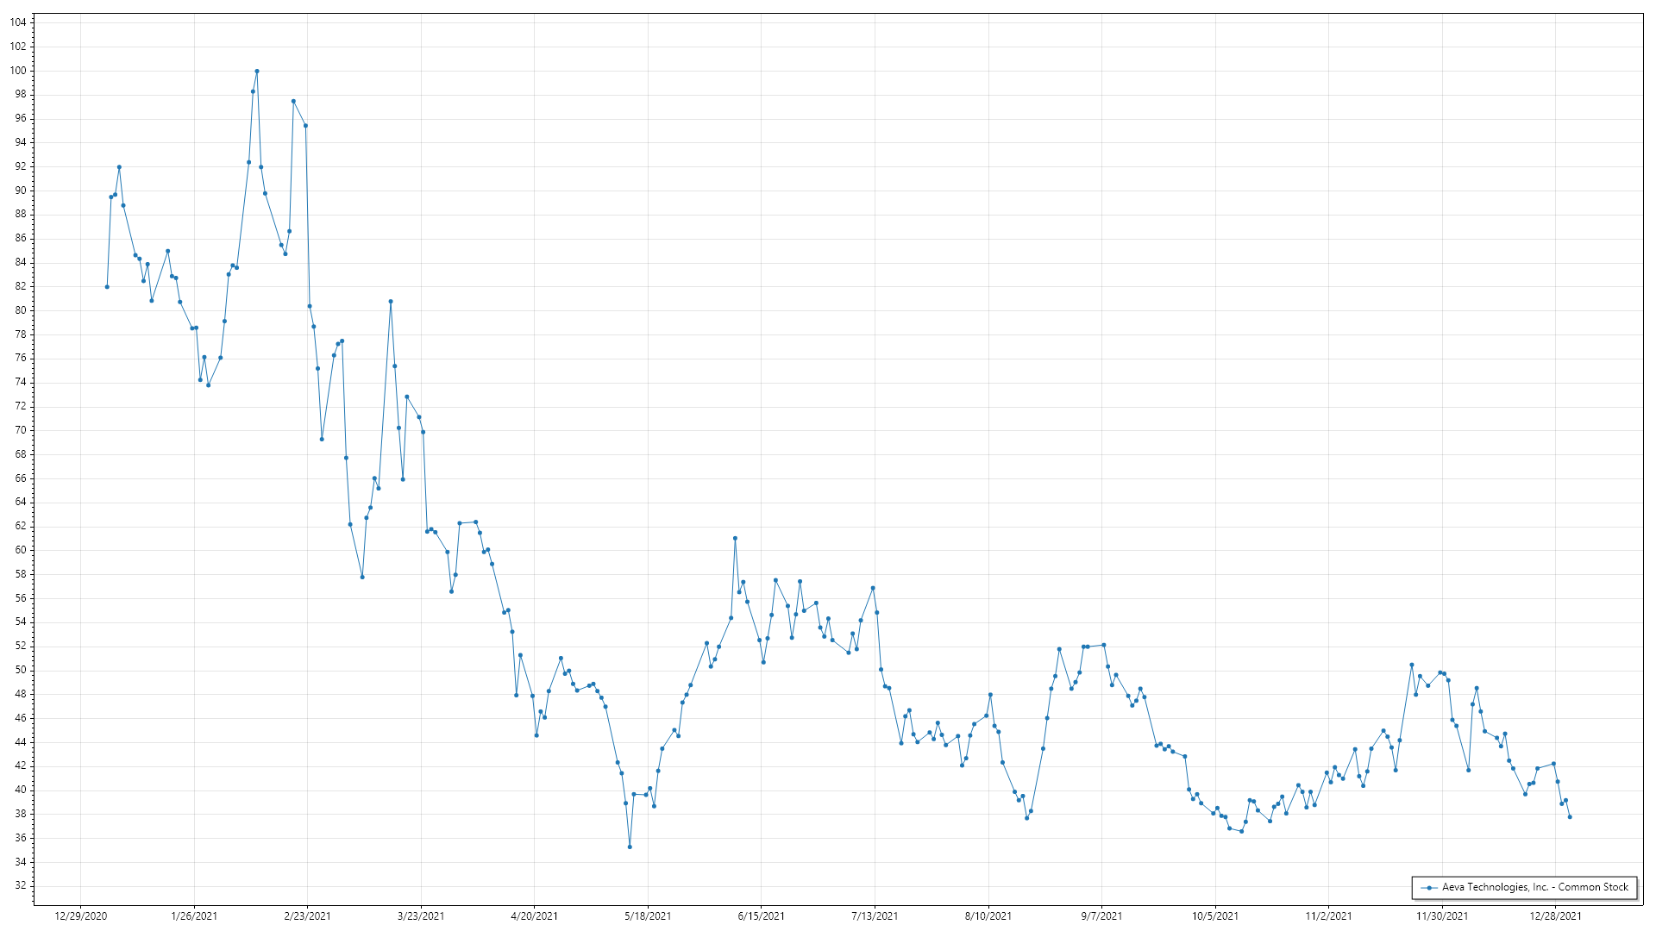Select the 1/26/2021 x-axis date label
The image size is (1656, 931).
coord(194,915)
